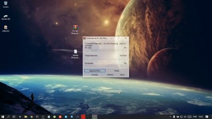
Task: Open the volume speaker tray icon
Action: click(x=185, y=117)
